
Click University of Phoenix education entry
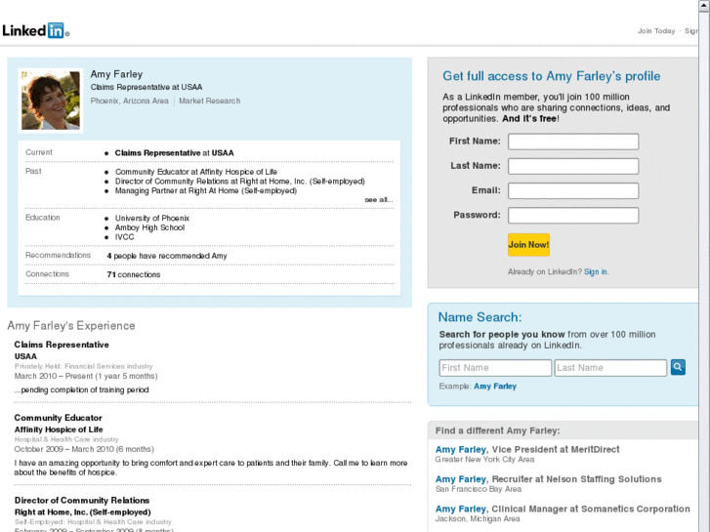pyautogui.click(x=152, y=218)
